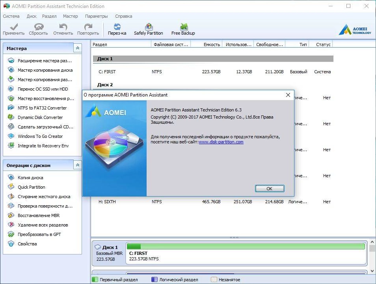Select the C: FIRST partition row
The image size is (376, 284).
(213, 72)
